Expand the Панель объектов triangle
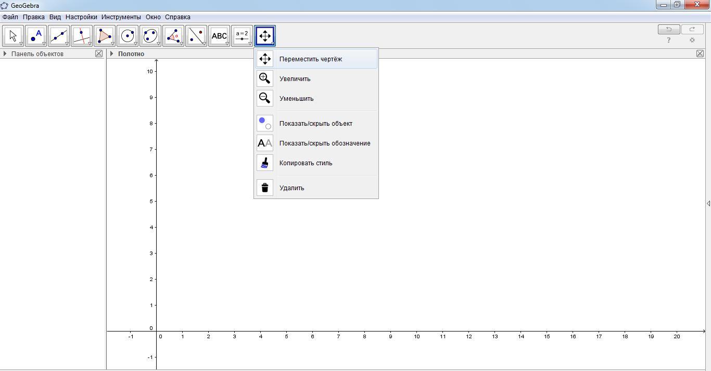The width and height of the screenshot is (711, 371). [5, 54]
